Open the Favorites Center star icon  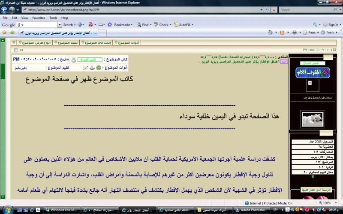pos(5,32)
